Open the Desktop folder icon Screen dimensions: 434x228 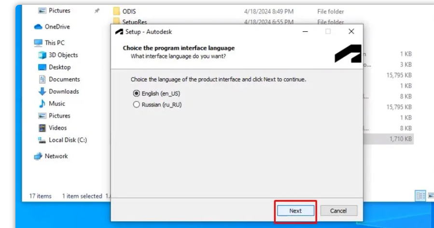click(x=42, y=67)
